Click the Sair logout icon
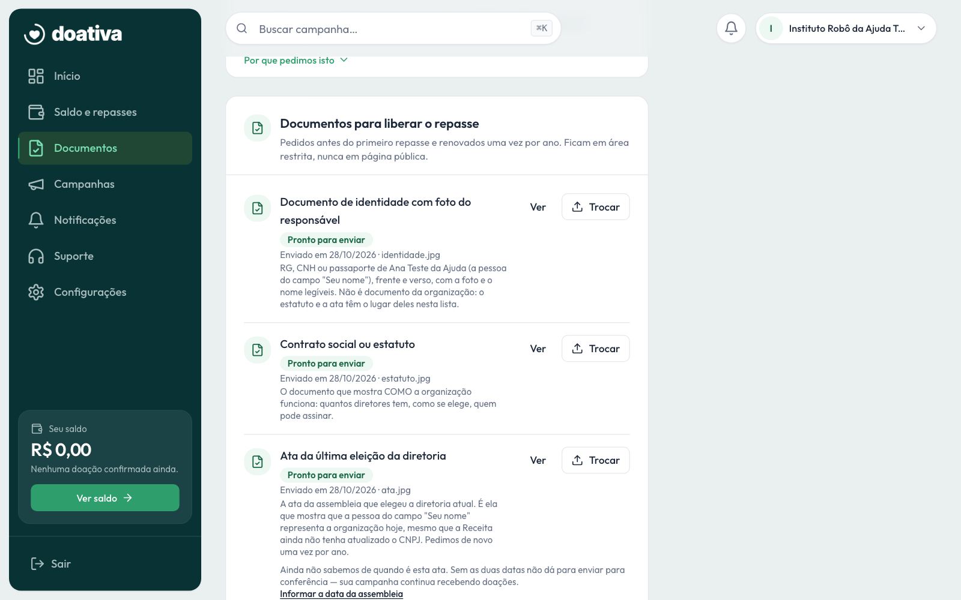961x600 pixels. [37, 563]
